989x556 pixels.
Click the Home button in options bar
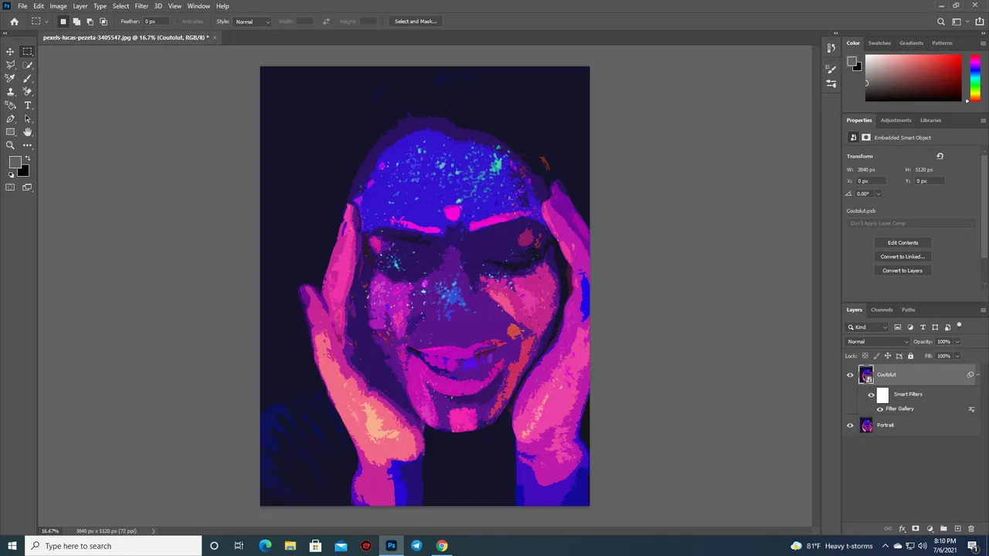[14, 22]
